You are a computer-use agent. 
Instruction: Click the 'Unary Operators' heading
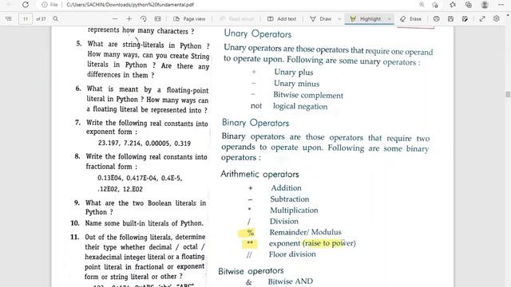click(257, 33)
